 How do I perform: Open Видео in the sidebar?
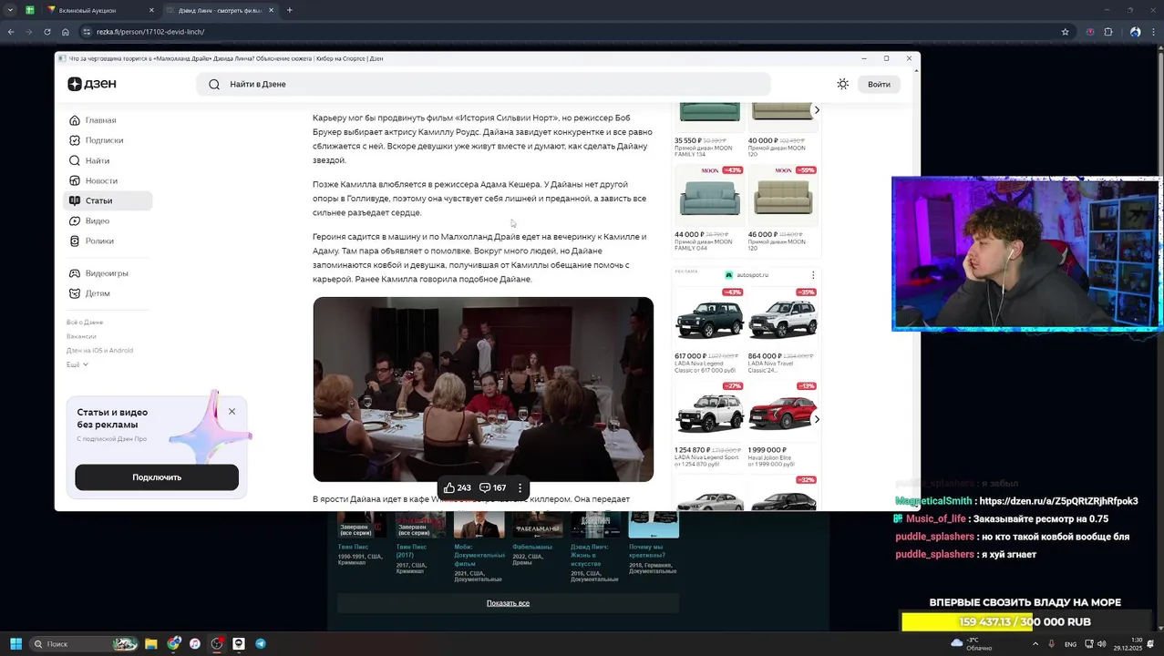[x=97, y=220]
